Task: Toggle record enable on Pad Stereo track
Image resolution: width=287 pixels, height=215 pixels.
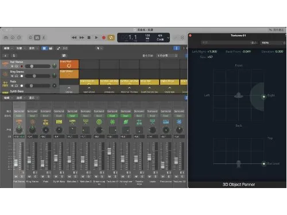Action: (22, 67)
